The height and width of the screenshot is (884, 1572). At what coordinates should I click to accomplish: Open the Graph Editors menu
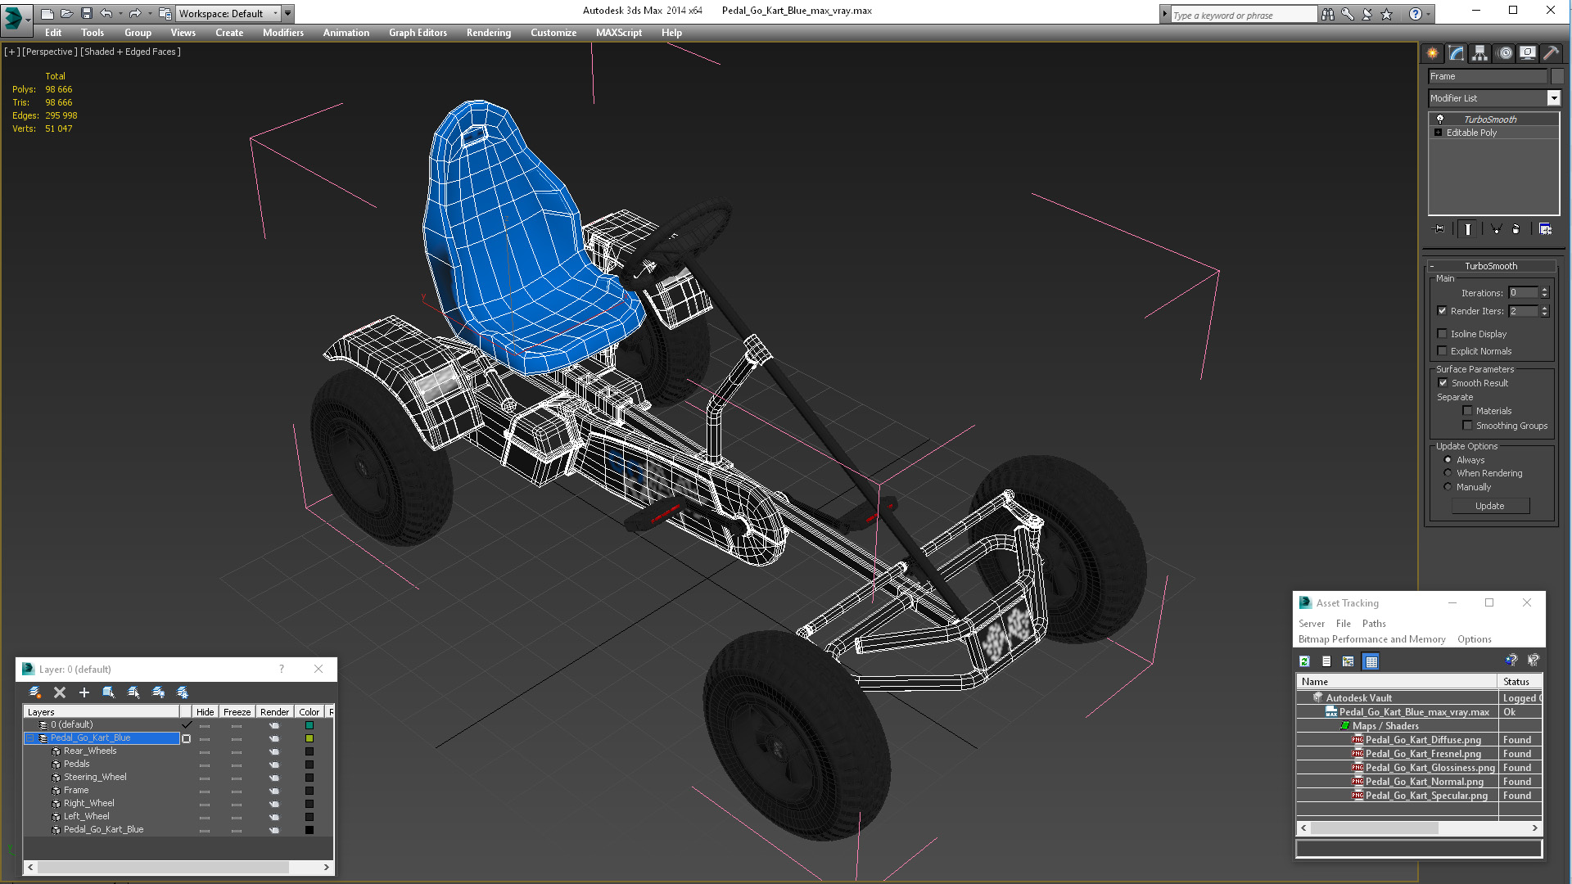[x=418, y=33]
